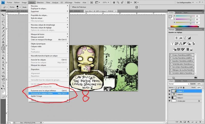Select the Rectangular Marquee tool

(3, 18)
